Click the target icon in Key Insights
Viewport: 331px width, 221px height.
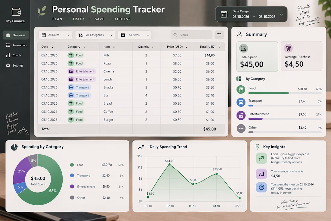pos(261,187)
